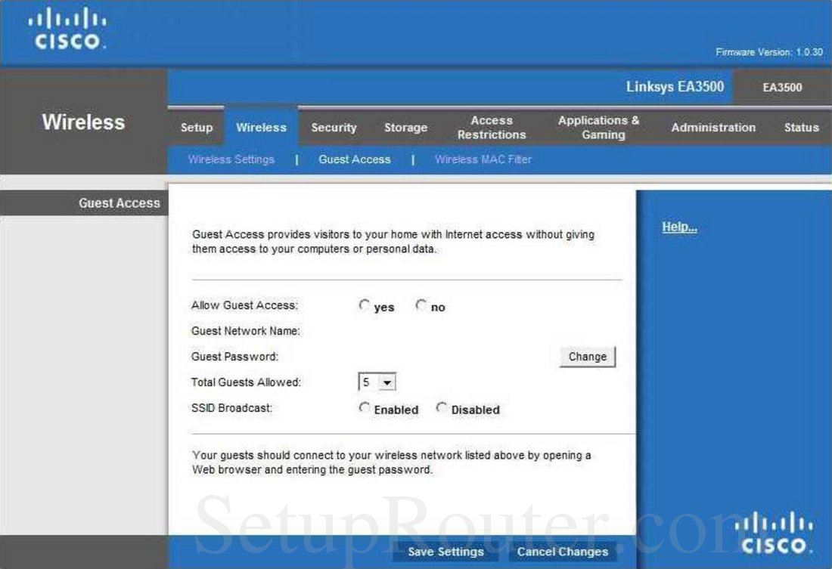Open the Help link
The width and height of the screenshot is (832, 569).
[678, 226]
